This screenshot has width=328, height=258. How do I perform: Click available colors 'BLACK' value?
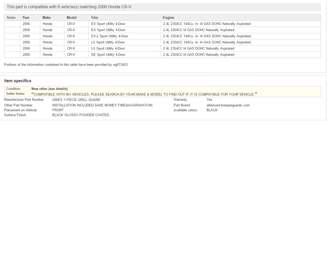212,110
